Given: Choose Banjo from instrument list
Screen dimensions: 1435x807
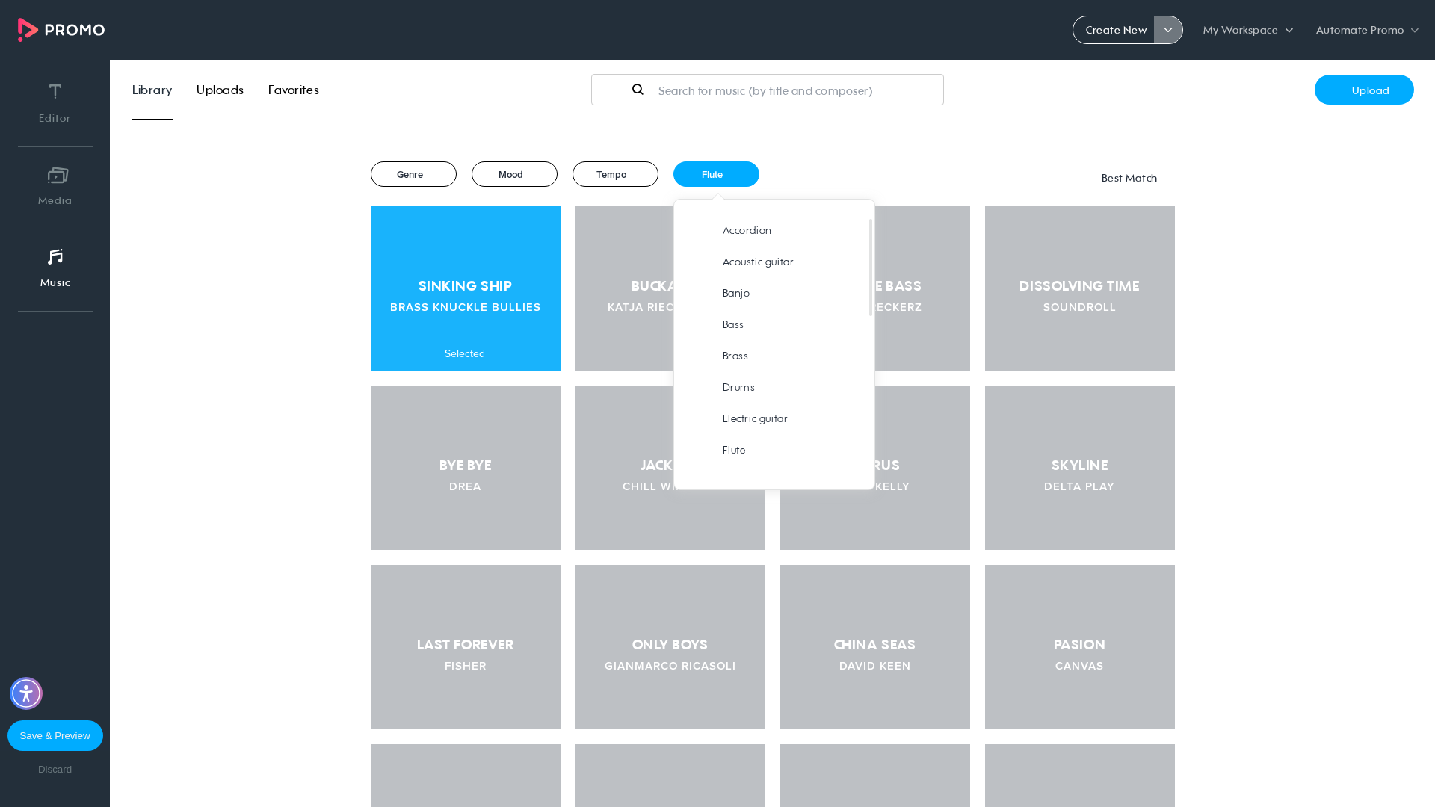Looking at the screenshot, I should coord(736,293).
